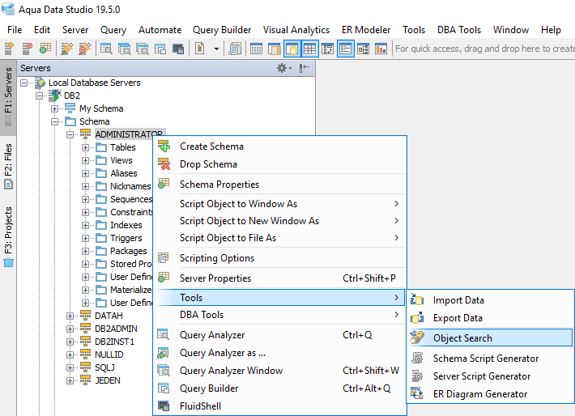
Task: Choose Query Analyzer Window menu entry
Action: pos(231,371)
